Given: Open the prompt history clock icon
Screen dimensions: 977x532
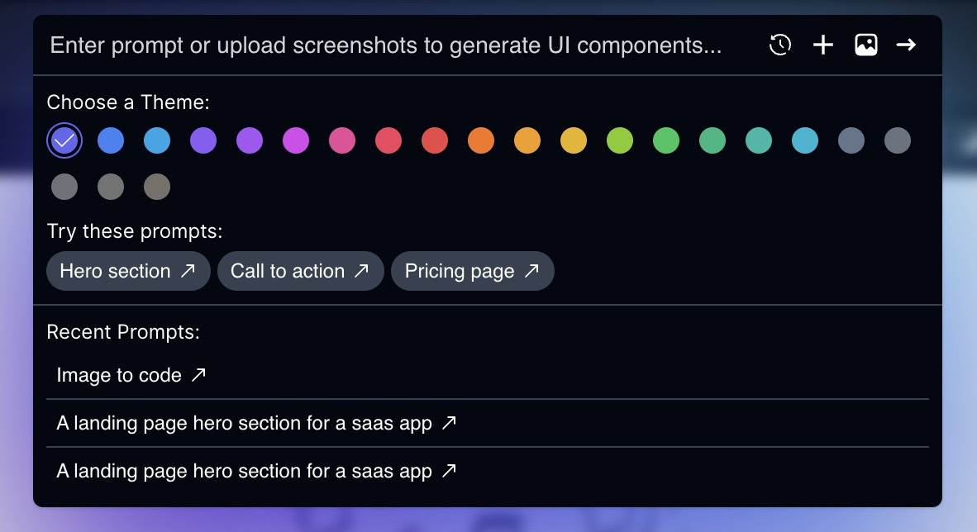Looking at the screenshot, I should click(x=780, y=45).
